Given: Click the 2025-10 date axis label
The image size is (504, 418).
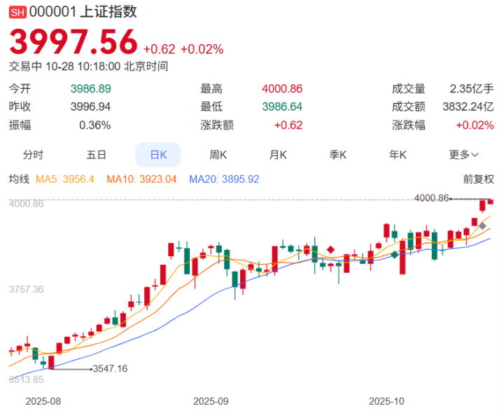Looking at the screenshot, I should point(386,401).
